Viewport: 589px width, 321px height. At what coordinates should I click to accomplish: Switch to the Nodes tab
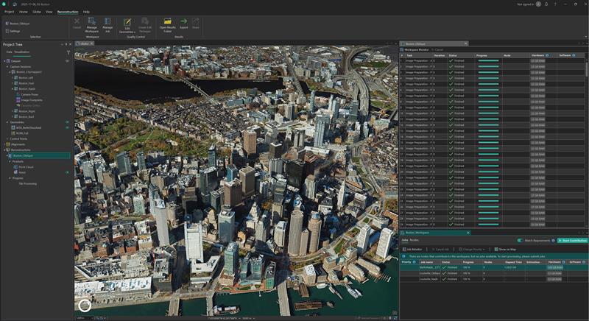[x=415, y=240]
